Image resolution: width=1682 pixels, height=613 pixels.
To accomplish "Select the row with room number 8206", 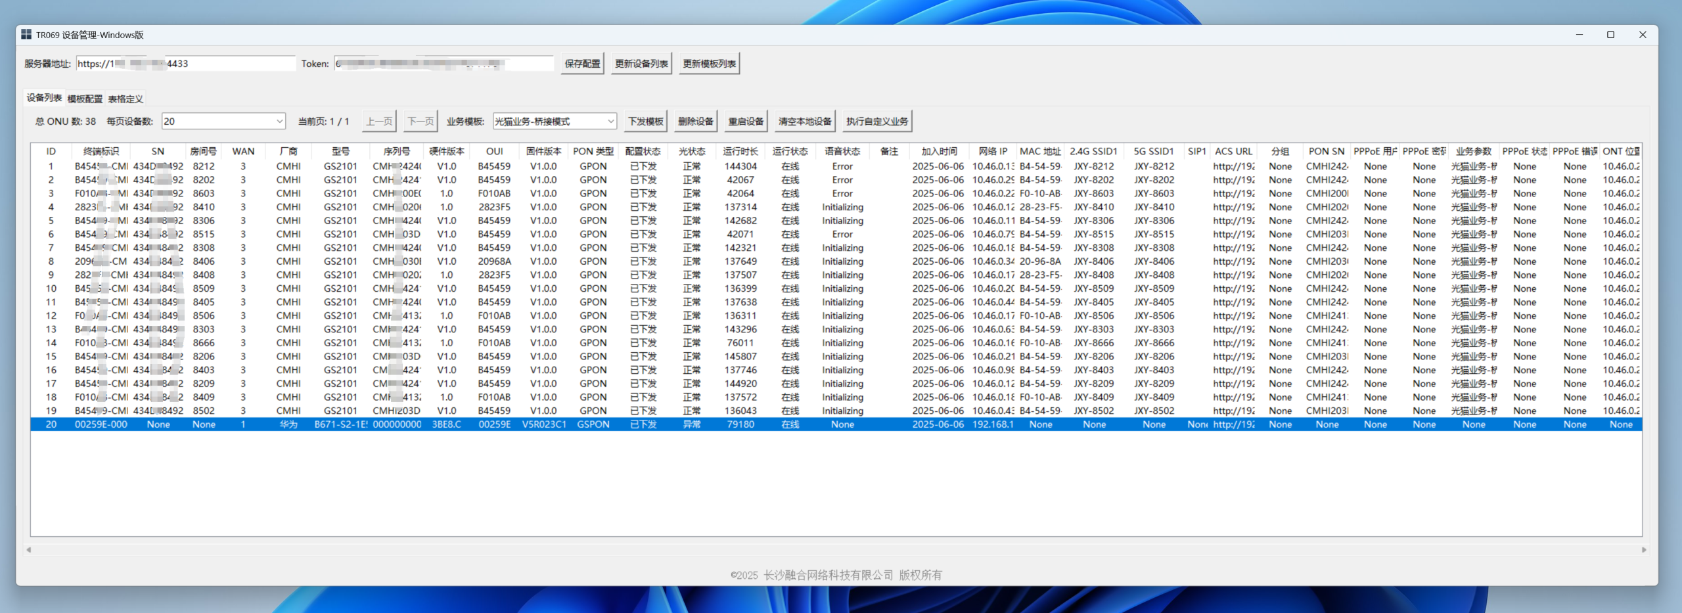I will click(x=836, y=357).
